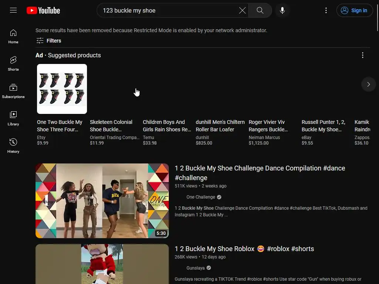
Task: Open the Ad options three-dot menu
Action: click(x=363, y=55)
